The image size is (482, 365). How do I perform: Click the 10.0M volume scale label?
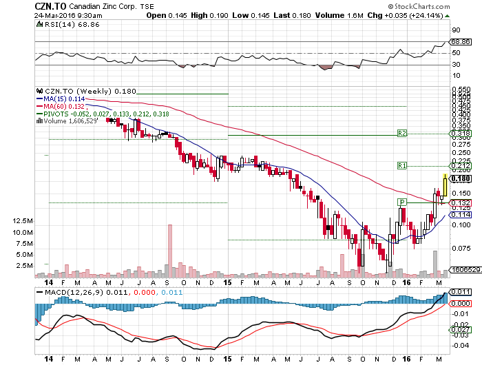tap(23, 233)
